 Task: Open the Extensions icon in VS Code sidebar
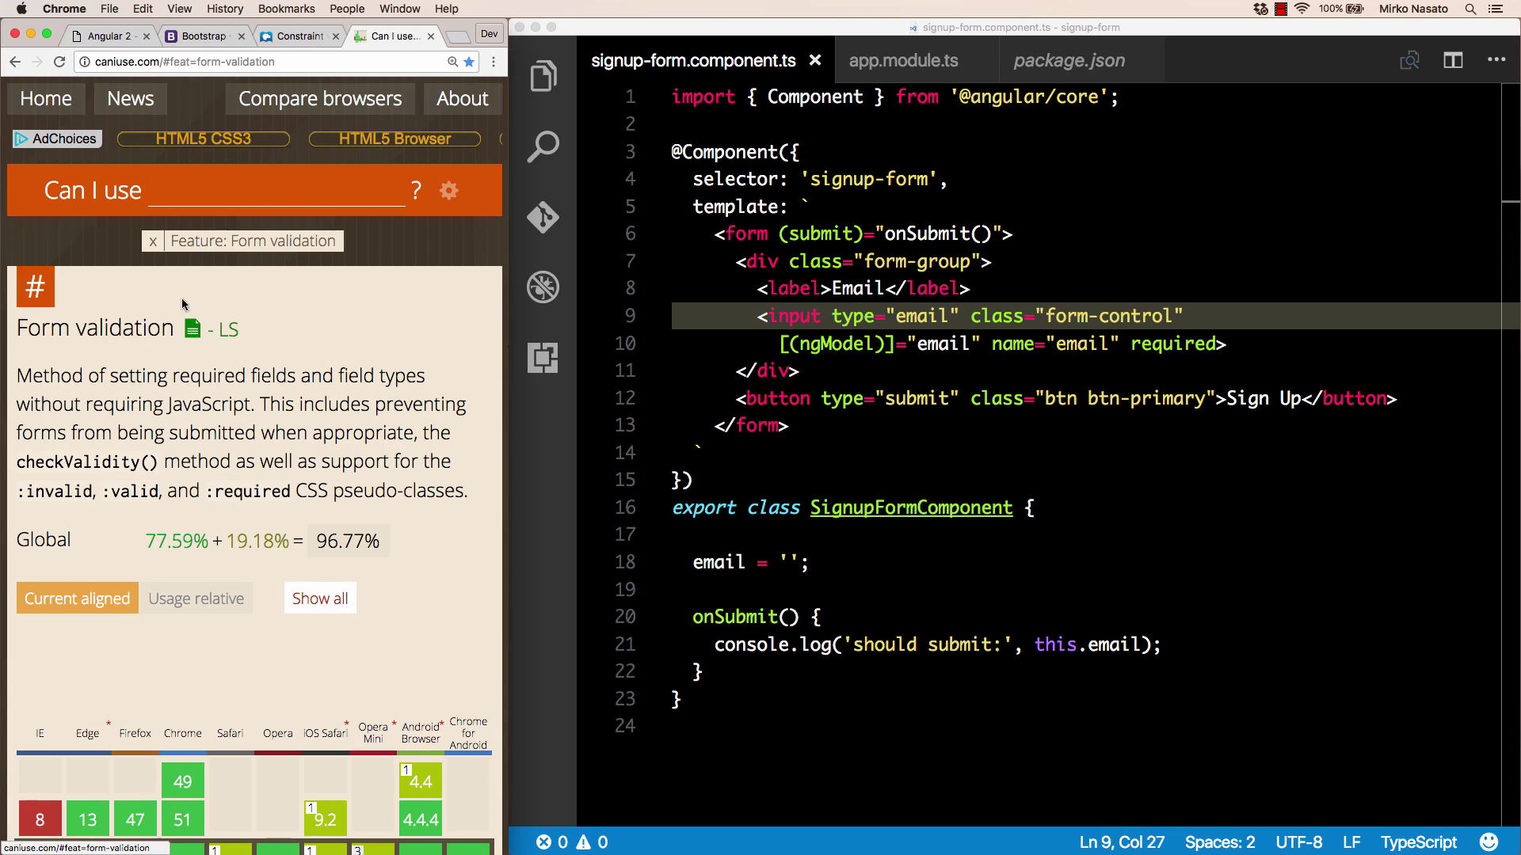point(543,358)
